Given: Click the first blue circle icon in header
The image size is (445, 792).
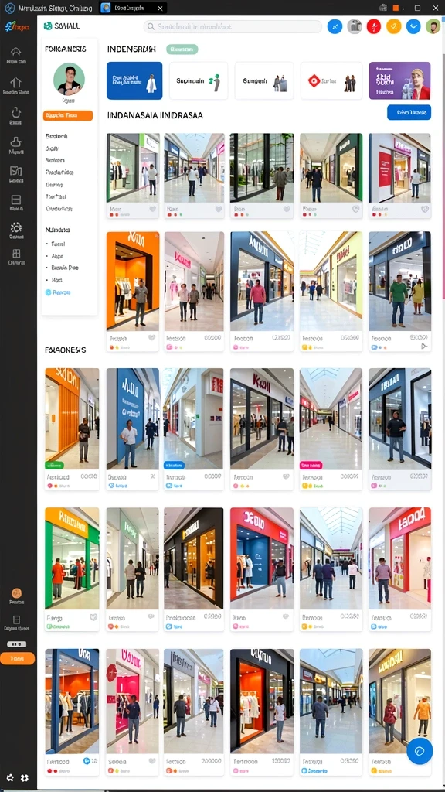Looking at the screenshot, I should coord(335,26).
